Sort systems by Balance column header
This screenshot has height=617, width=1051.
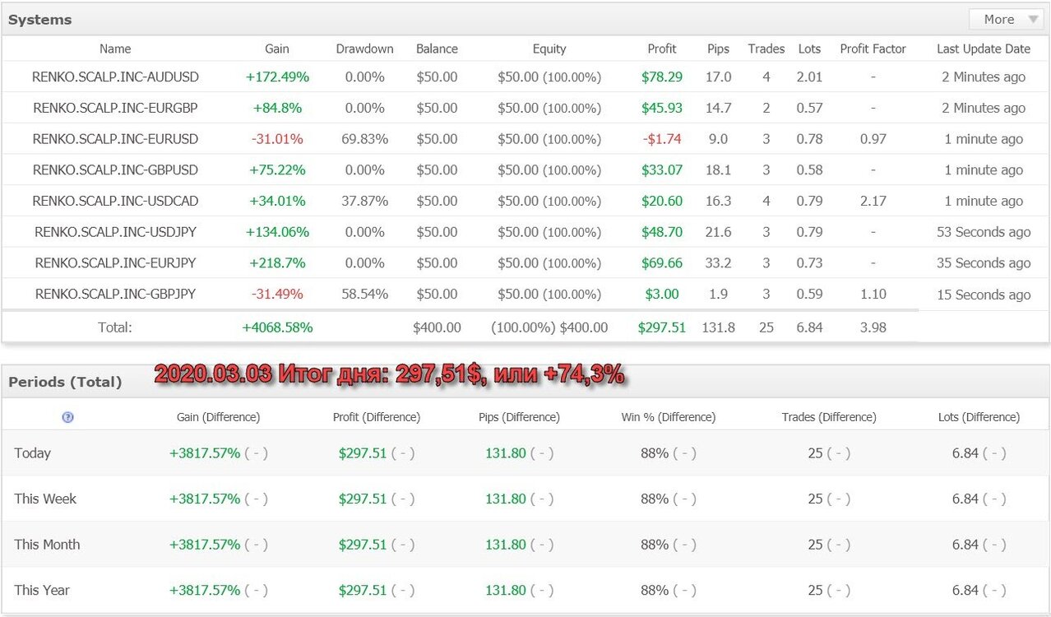[437, 49]
